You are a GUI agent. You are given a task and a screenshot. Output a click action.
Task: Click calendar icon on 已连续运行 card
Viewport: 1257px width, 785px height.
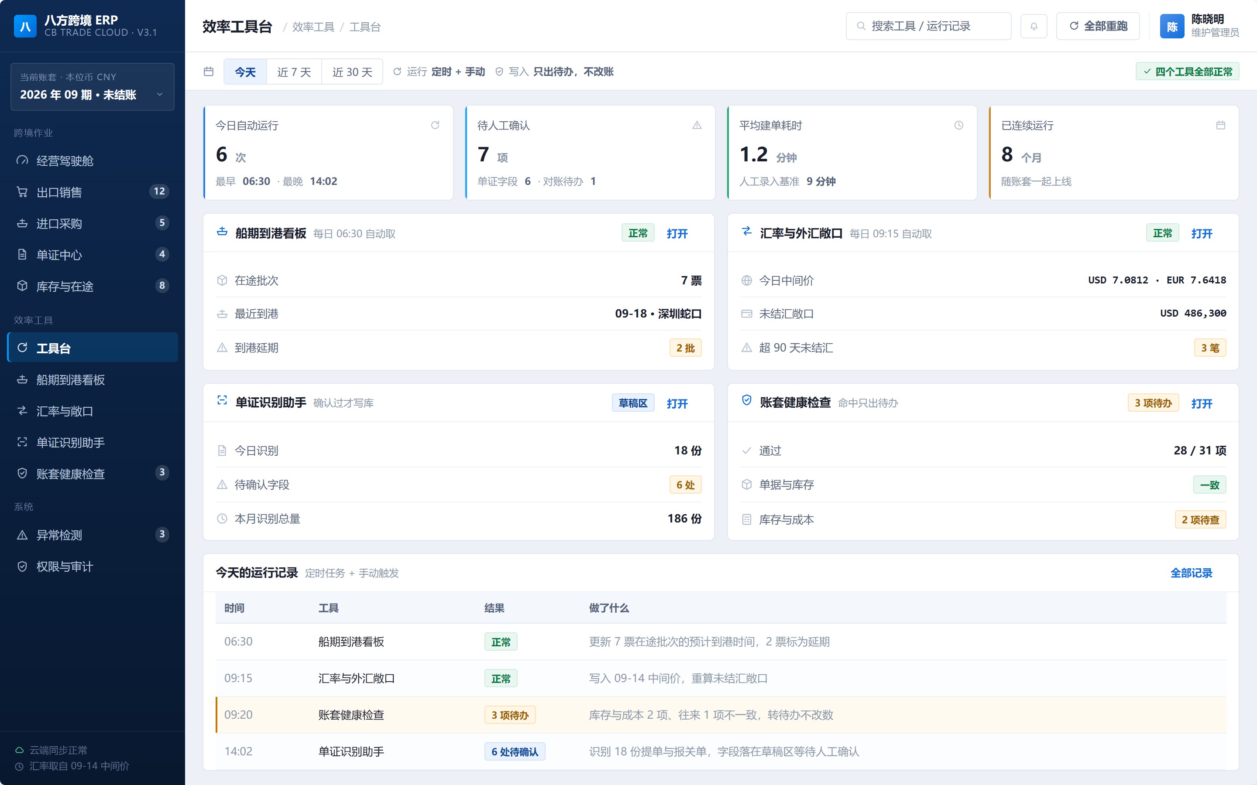coord(1221,125)
